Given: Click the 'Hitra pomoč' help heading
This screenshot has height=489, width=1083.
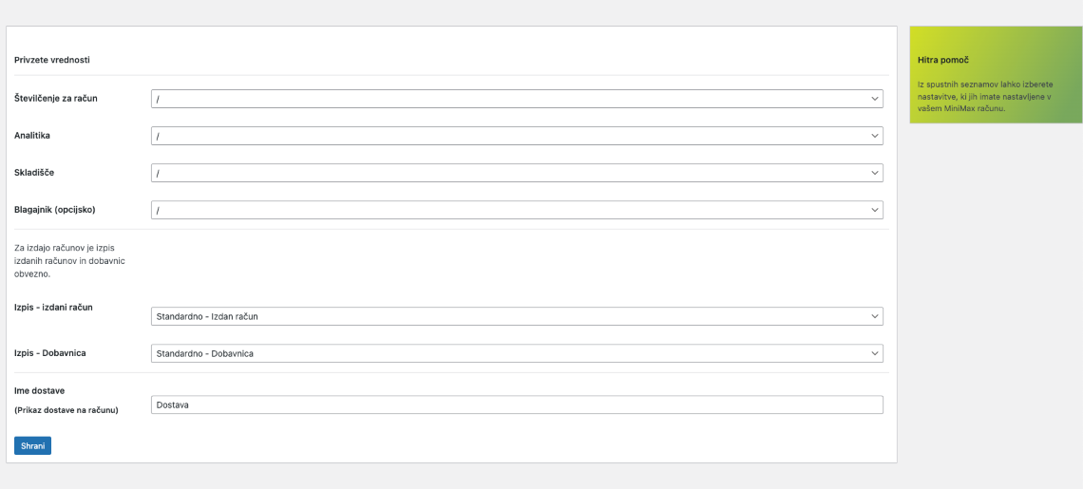Looking at the screenshot, I should point(943,60).
